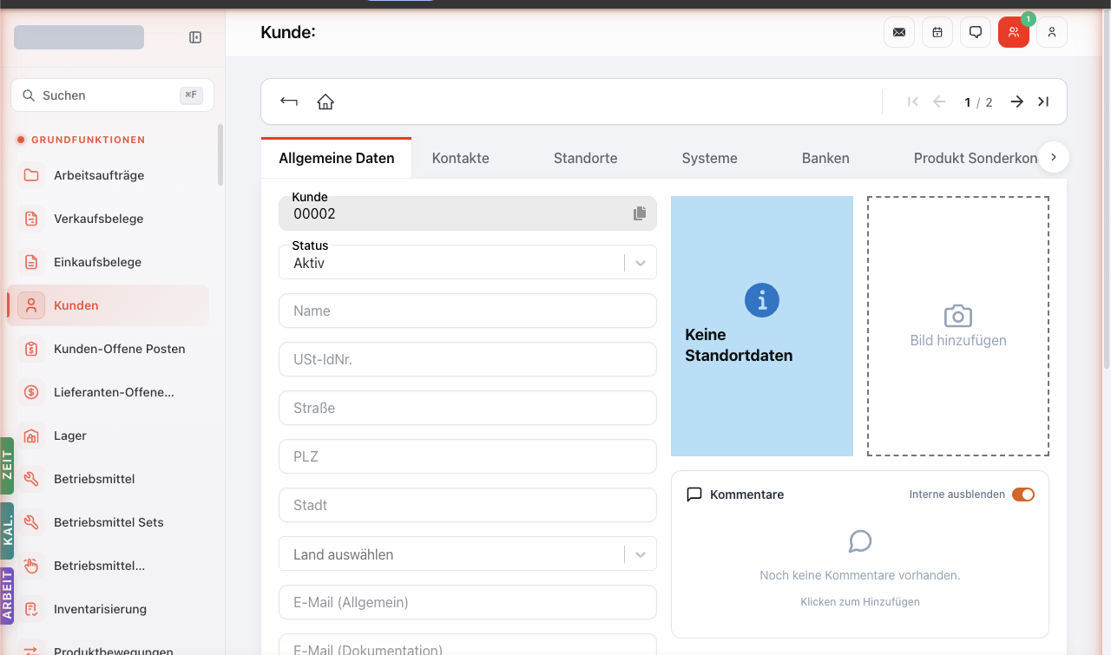
Task: Click Klicken zum Hinzufügen link
Action: coord(860,601)
